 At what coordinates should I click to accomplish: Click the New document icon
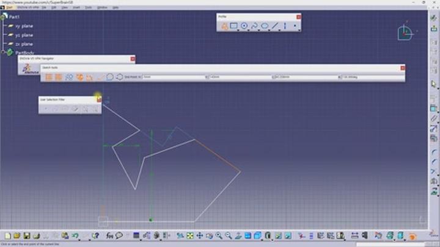click(7, 236)
